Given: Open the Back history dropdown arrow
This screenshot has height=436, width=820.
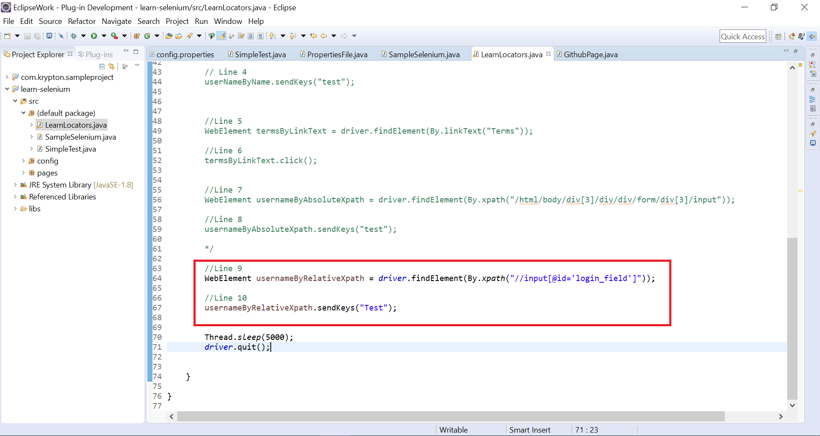Looking at the screenshot, I should pos(334,36).
